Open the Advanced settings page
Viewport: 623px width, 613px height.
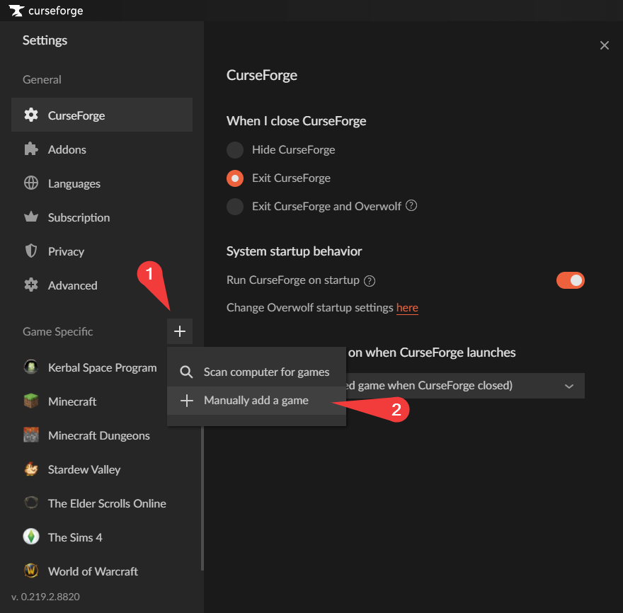[102, 285]
